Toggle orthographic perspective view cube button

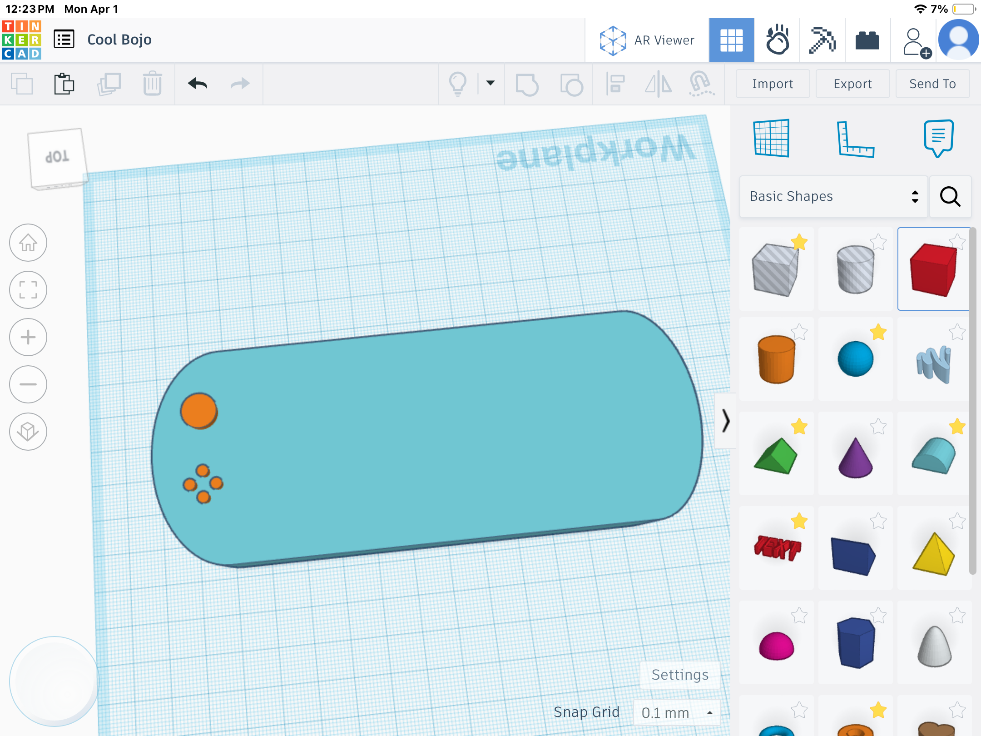(x=28, y=432)
